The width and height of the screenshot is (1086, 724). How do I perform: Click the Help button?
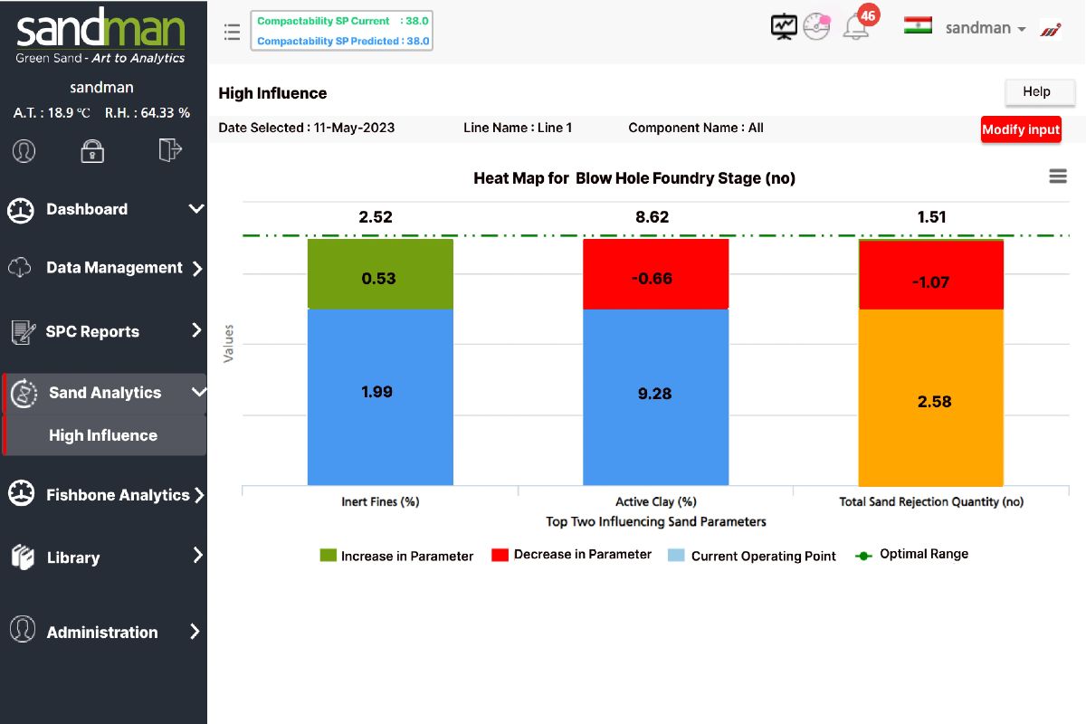click(x=1036, y=91)
